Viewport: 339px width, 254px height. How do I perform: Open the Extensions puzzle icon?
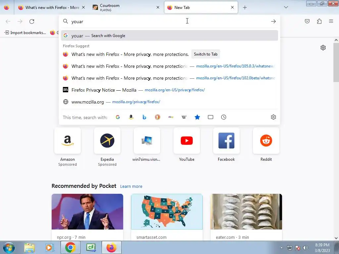[x=319, y=21]
